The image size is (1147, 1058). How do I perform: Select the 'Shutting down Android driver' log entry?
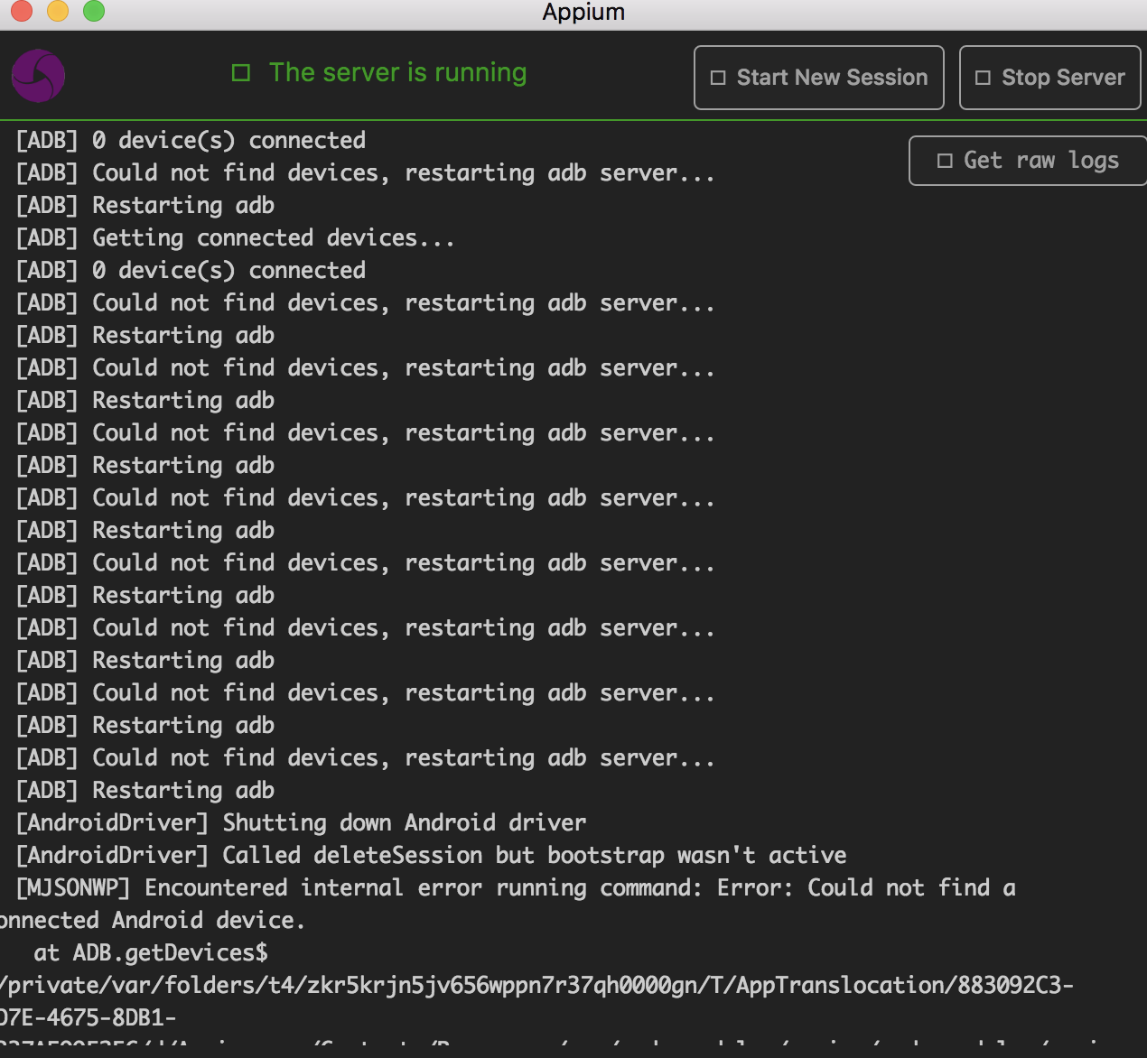[302, 823]
